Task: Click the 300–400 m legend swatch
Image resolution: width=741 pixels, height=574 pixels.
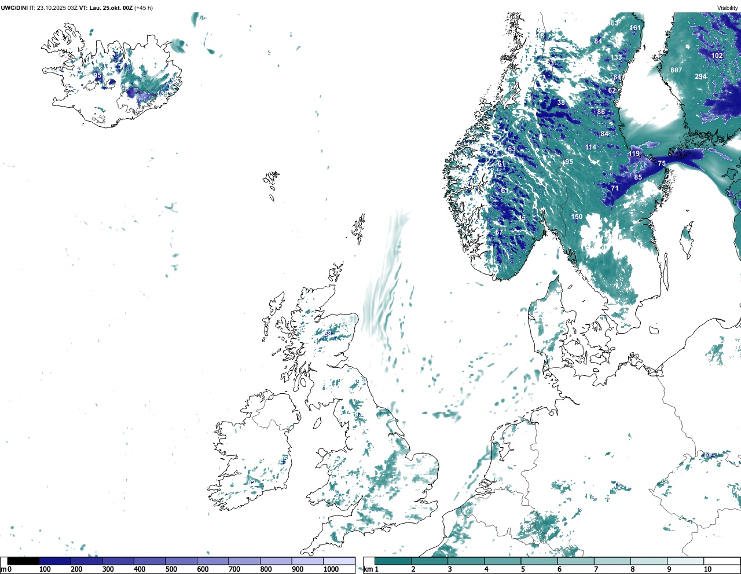Action: point(118,561)
